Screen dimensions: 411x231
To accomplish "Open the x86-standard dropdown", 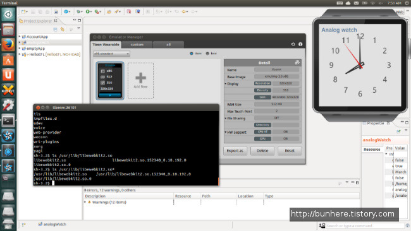I will (111, 54).
